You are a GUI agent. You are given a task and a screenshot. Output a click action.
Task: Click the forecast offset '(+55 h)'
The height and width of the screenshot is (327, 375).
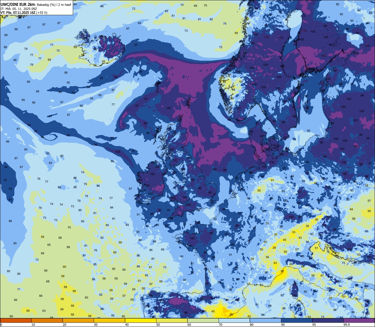point(42,13)
